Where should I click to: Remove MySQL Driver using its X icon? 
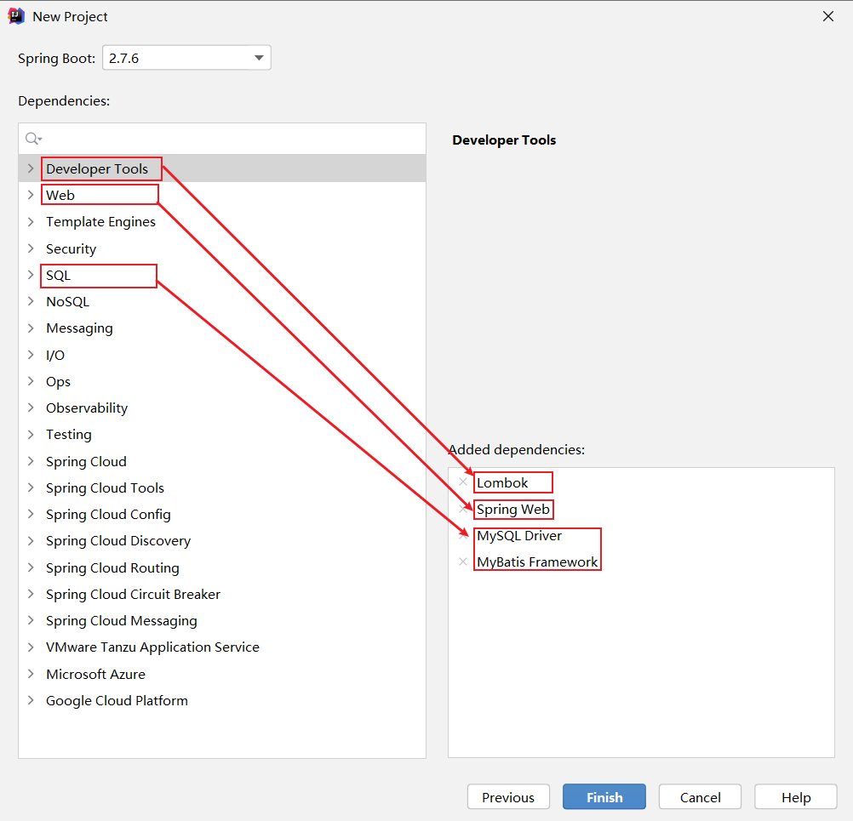463,535
